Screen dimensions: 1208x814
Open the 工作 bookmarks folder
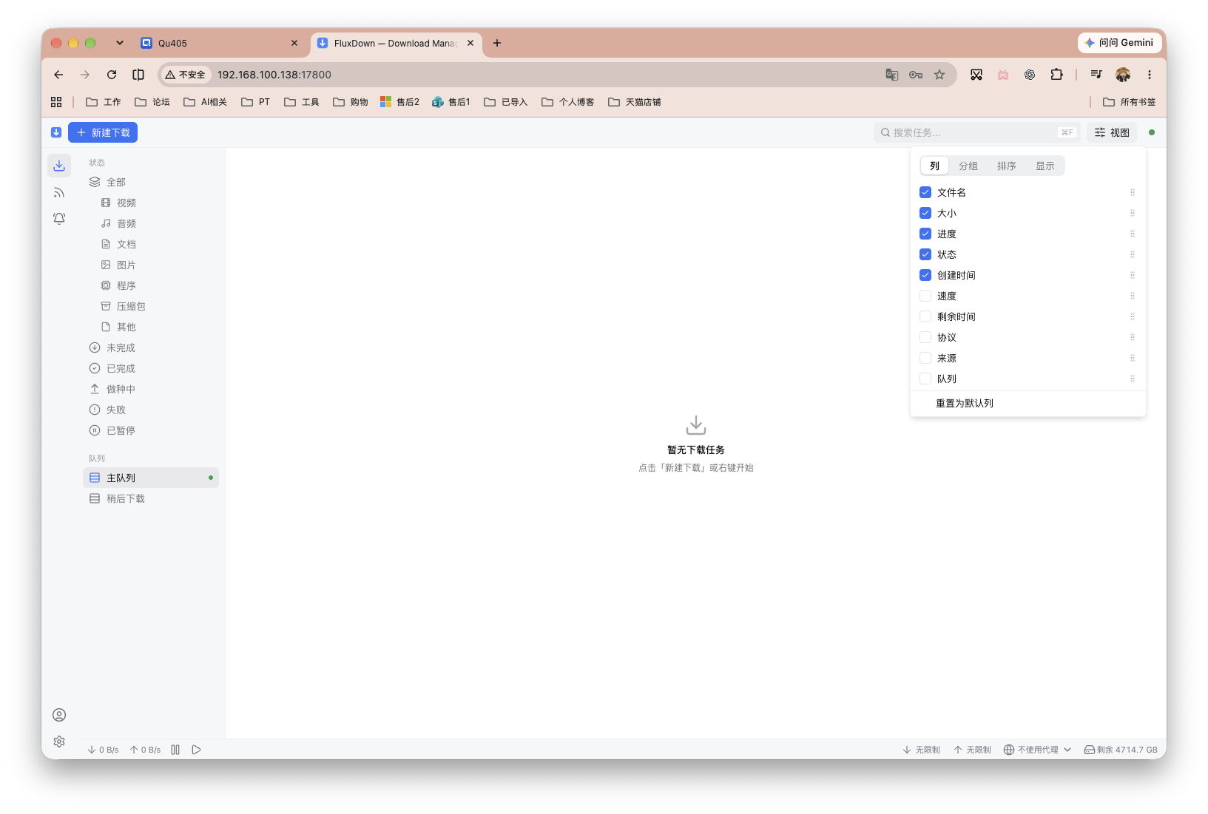[x=104, y=102]
